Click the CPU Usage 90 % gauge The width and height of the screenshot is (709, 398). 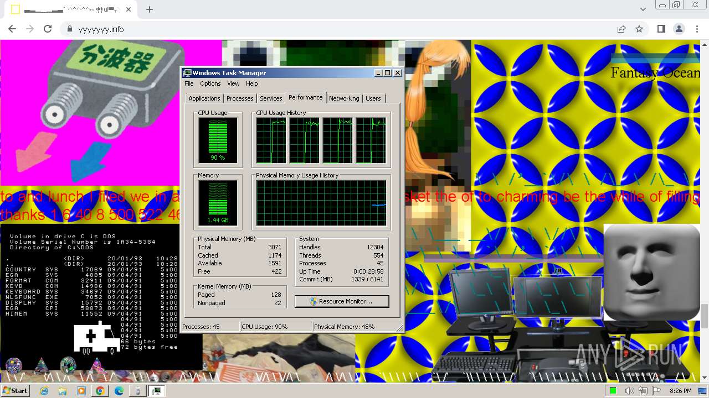[218, 140]
